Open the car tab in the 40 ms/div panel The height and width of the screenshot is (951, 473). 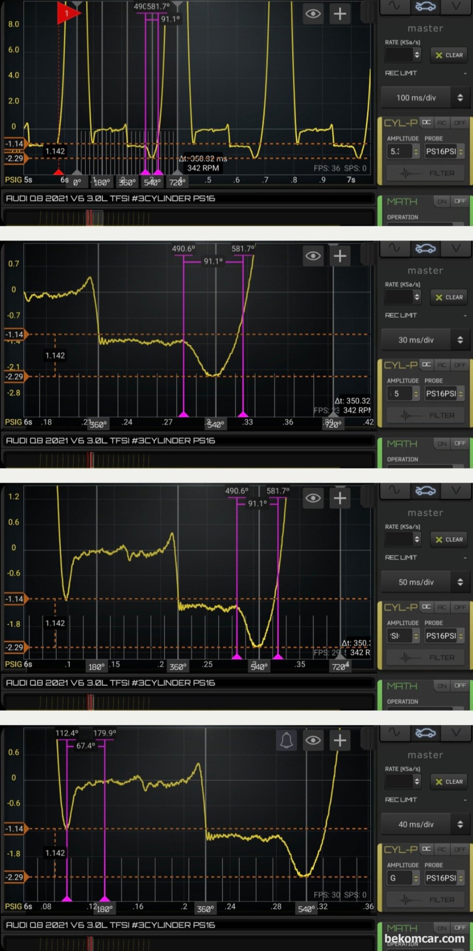click(425, 733)
